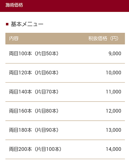Select the 両目100本（片目50本） row
The height and width of the screenshot is (162, 129).
(x=65, y=54)
